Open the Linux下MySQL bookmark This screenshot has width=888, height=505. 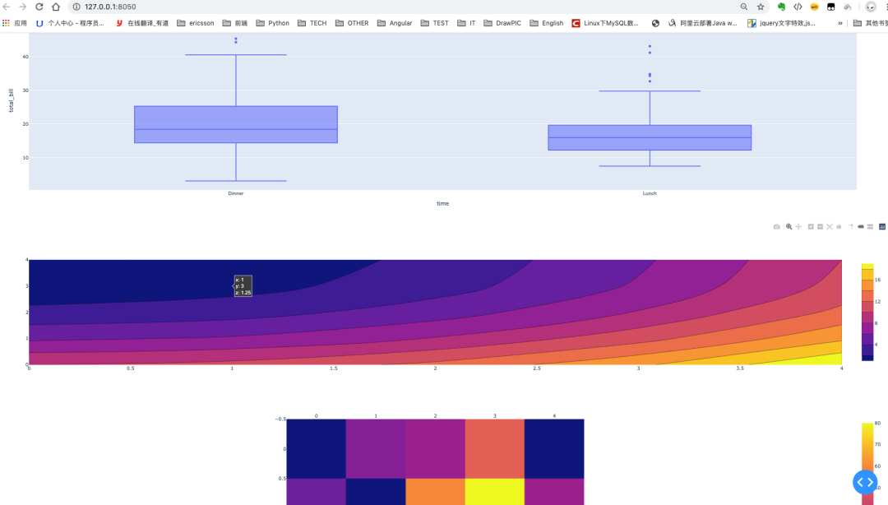pos(605,23)
